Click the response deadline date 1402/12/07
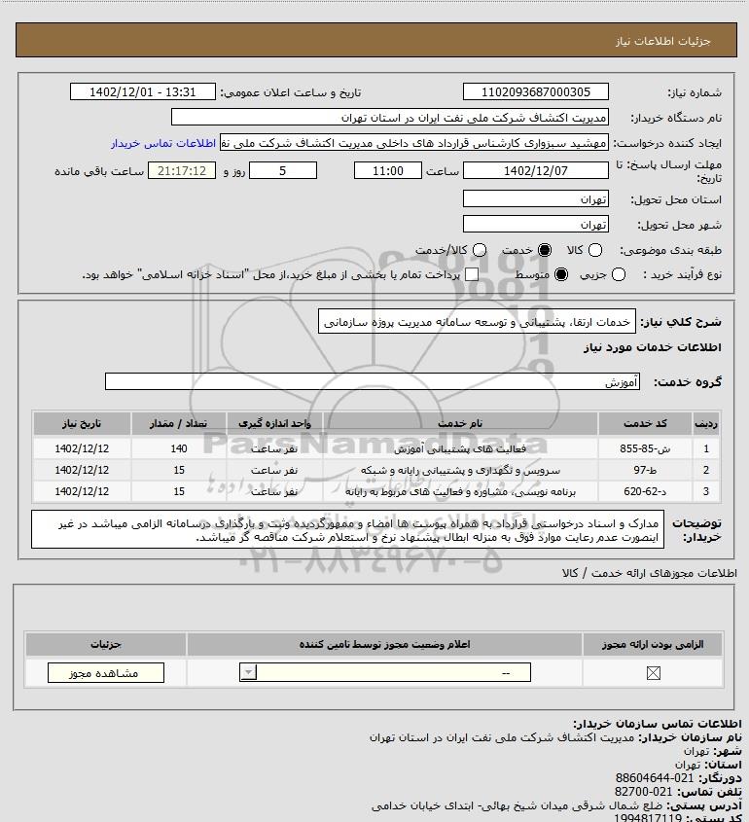This screenshot has width=749, height=822. (536, 170)
